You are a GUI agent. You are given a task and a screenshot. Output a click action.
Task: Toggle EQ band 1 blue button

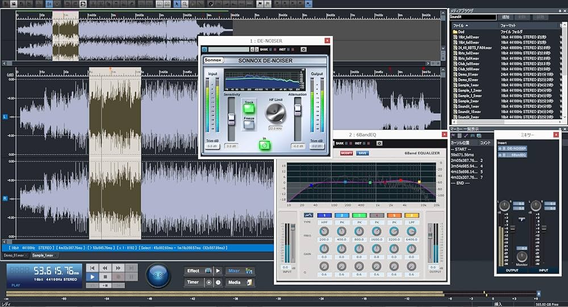pyautogui.click(x=324, y=215)
